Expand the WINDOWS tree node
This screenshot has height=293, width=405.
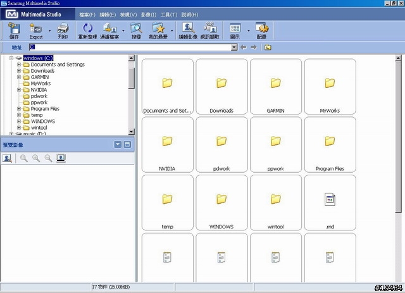[19, 121]
